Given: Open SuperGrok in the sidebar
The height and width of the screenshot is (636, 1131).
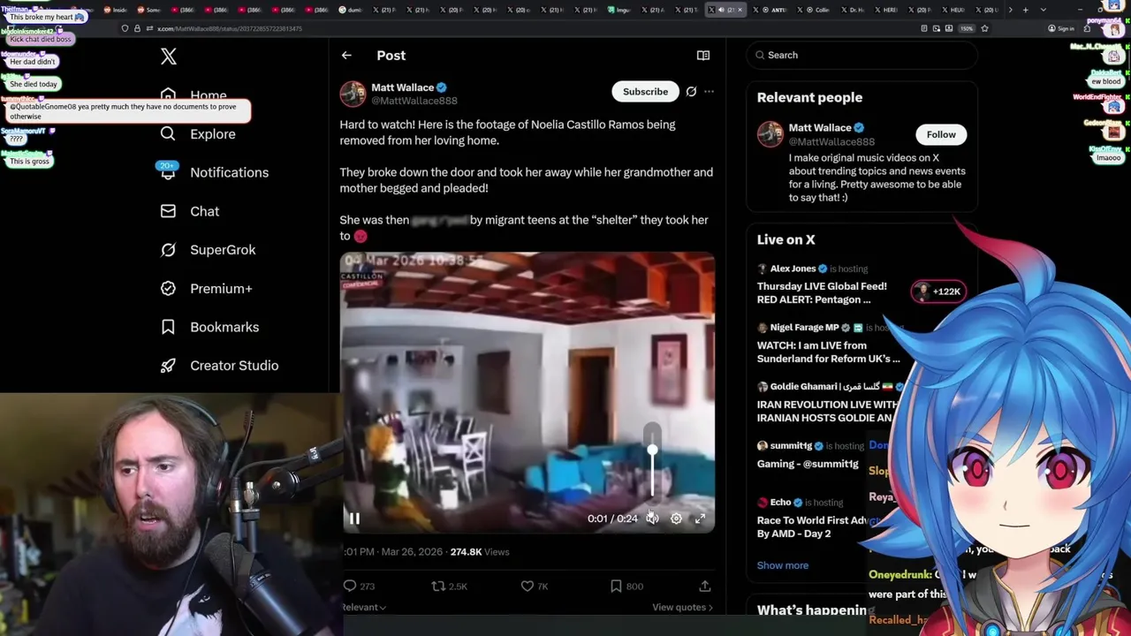Looking at the screenshot, I should pos(208,250).
